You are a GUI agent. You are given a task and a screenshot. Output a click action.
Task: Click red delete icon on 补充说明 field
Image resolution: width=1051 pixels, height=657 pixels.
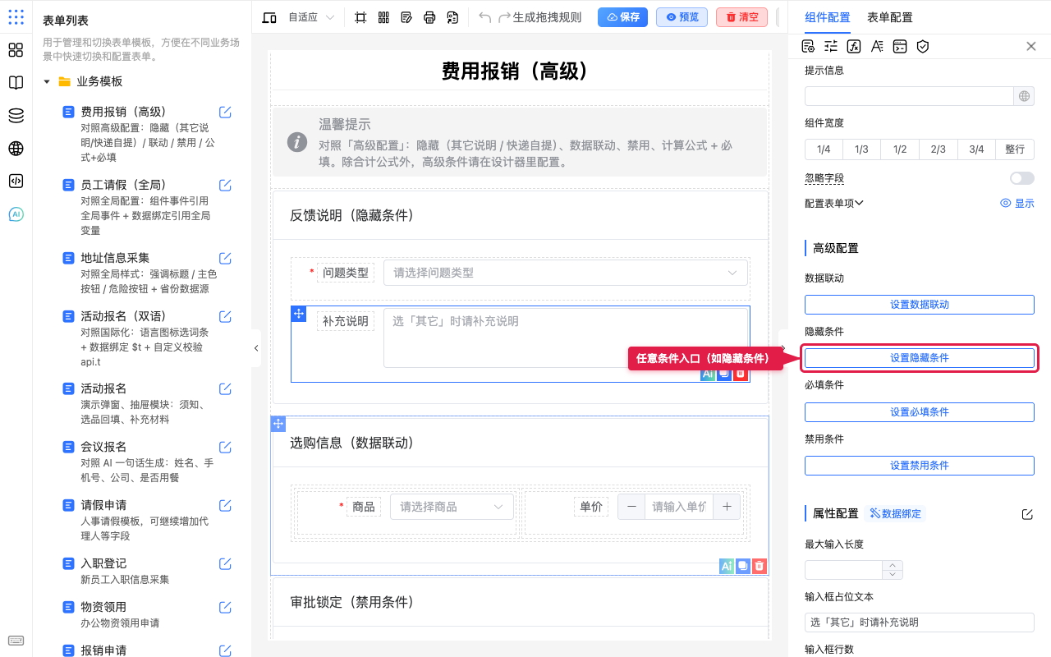pyautogui.click(x=741, y=374)
